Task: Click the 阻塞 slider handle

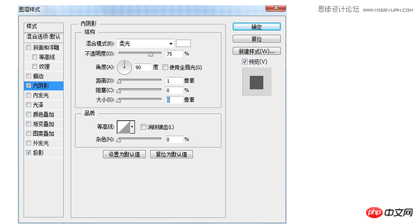Action: (x=119, y=91)
